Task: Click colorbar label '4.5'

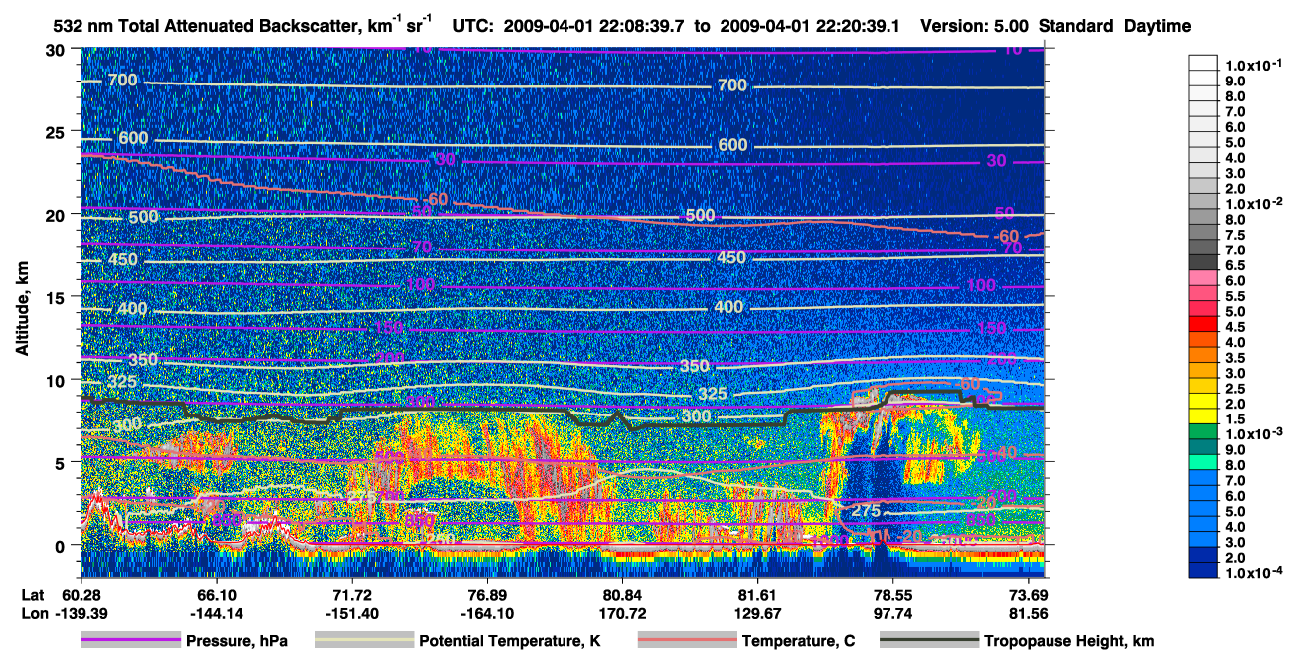Action: pyautogui.click(x=1237, y=327)
